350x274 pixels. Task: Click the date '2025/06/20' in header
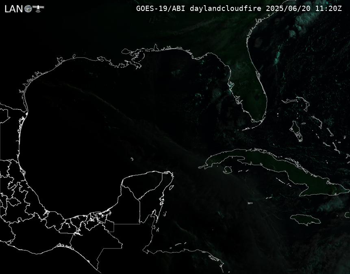click(x=288, y=9)
